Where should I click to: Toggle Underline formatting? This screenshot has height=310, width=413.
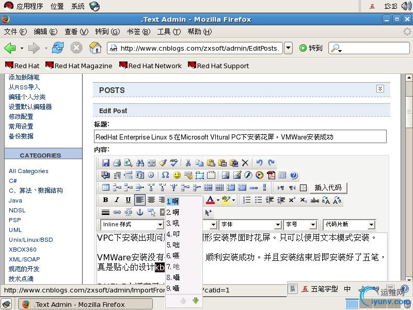coord(128,200)
